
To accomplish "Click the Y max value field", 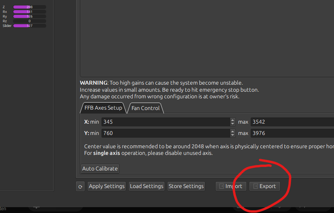I will pos(292,133).
